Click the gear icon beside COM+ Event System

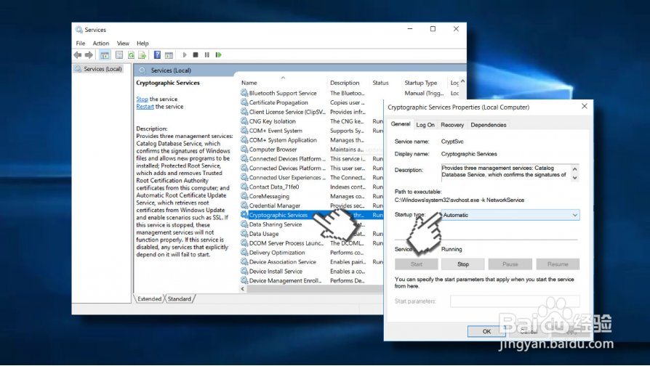click(x=244, y=131)
